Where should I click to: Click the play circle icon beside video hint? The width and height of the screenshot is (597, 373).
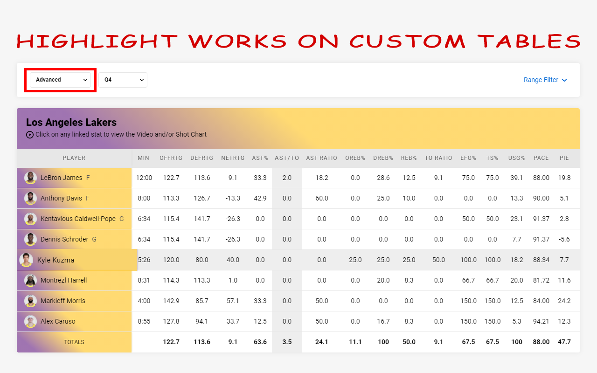point(30,134)
